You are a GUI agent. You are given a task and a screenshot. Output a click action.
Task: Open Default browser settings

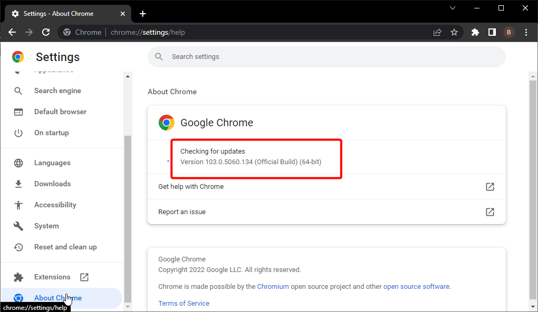click(62, 112)
